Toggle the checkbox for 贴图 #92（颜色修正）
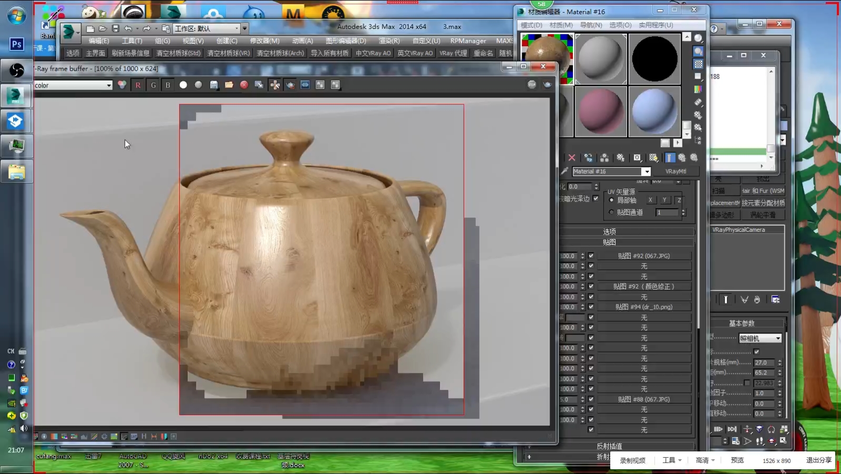Viewport: 841px width, 474px height. (x=591, y=287)
